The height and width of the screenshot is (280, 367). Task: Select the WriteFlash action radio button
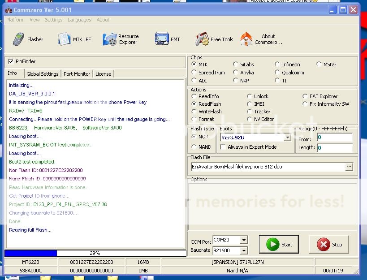pyautogui.click(x=194, y=112)
